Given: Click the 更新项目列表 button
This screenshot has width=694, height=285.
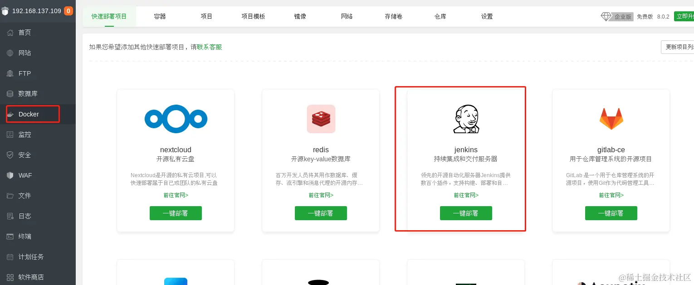Looking at the screenshot, I should (x=677, y=47).
